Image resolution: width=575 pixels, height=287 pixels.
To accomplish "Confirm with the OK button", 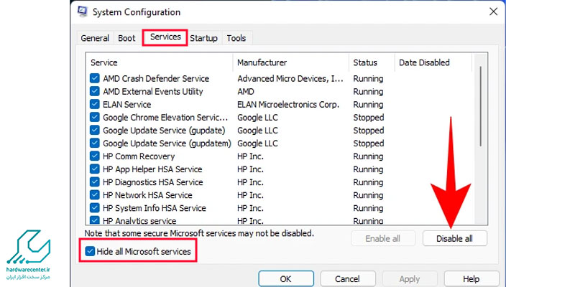I will (x=285, y=279).
